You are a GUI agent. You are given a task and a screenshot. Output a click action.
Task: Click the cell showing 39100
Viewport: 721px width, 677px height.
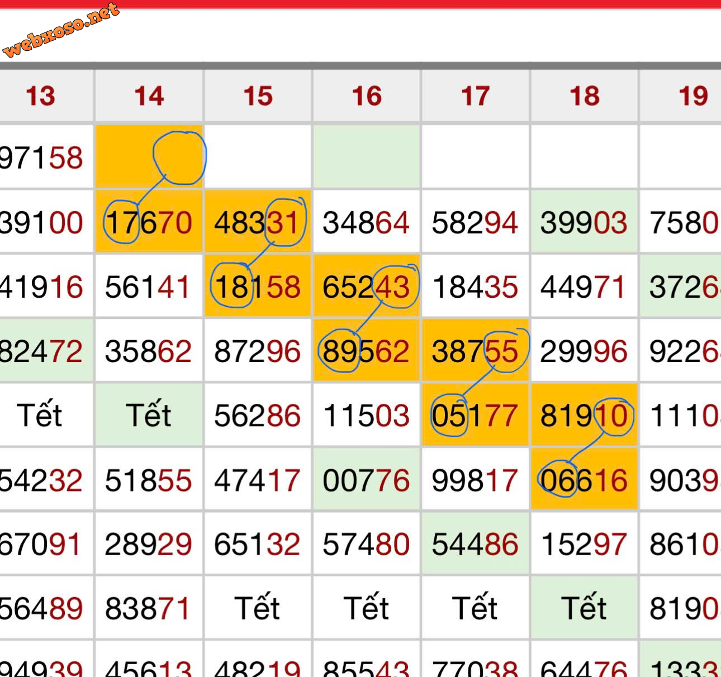(46, 222)
